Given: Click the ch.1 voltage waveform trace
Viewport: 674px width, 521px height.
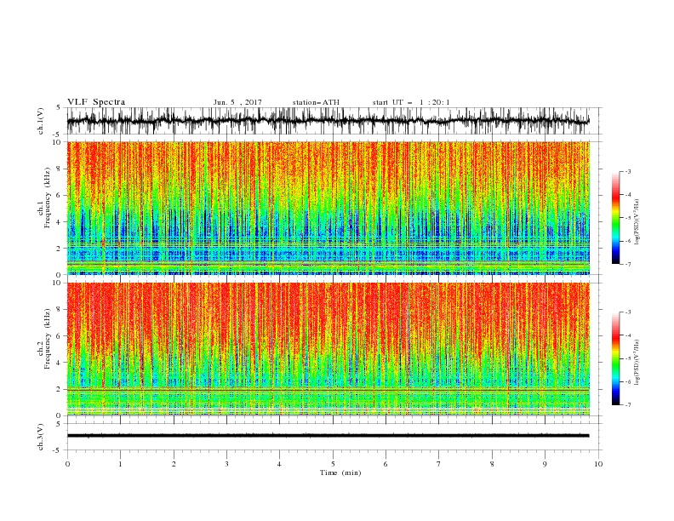Looking at the screenshot, I should (328, 121).
